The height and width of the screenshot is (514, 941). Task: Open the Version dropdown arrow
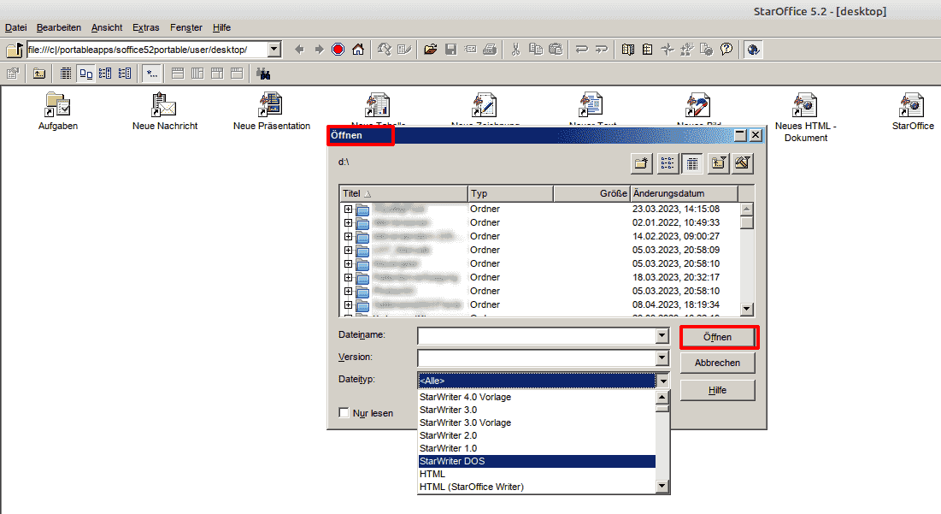662,357
